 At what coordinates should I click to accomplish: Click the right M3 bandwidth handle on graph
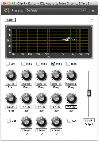click(x=73, y=39)
